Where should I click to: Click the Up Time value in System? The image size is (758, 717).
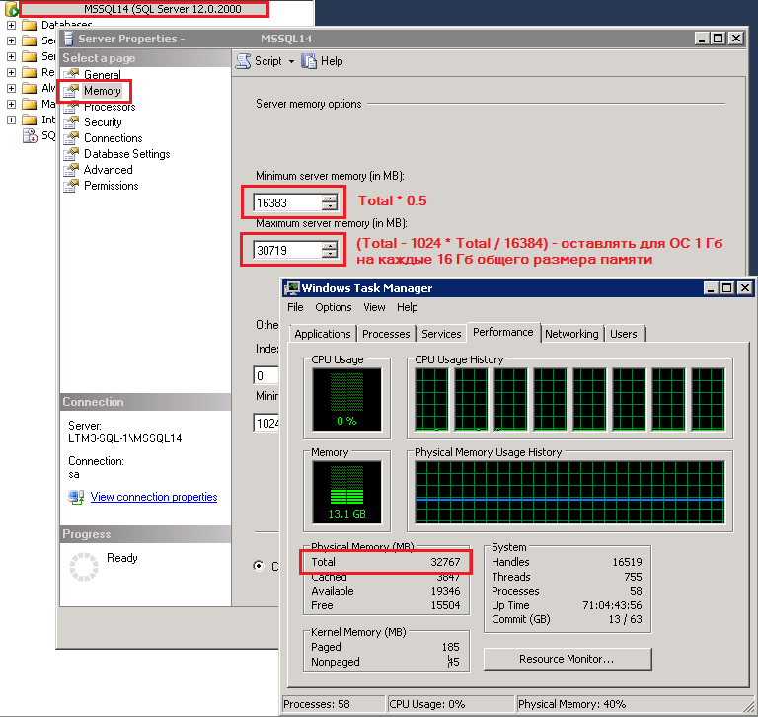click(612, 605)
